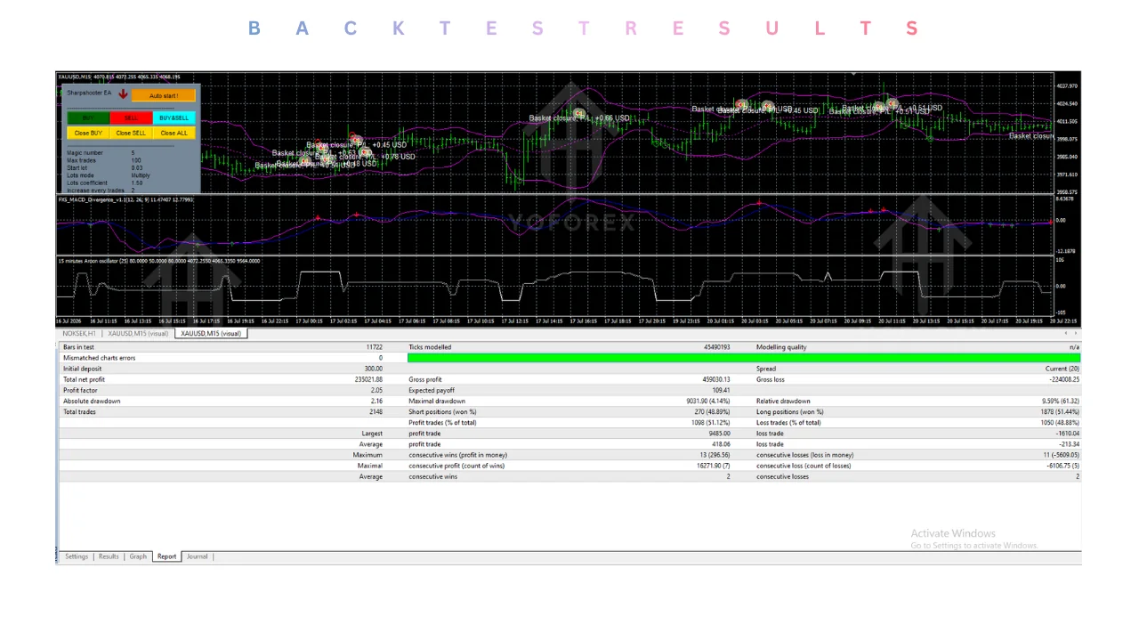Screen dimensions: 1139x641
Task: Click the Total trades value 2148
Action: pos(375,412)
